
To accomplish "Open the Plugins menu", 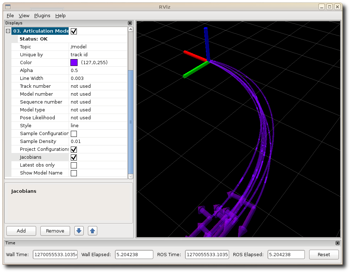I will point(42,15).
